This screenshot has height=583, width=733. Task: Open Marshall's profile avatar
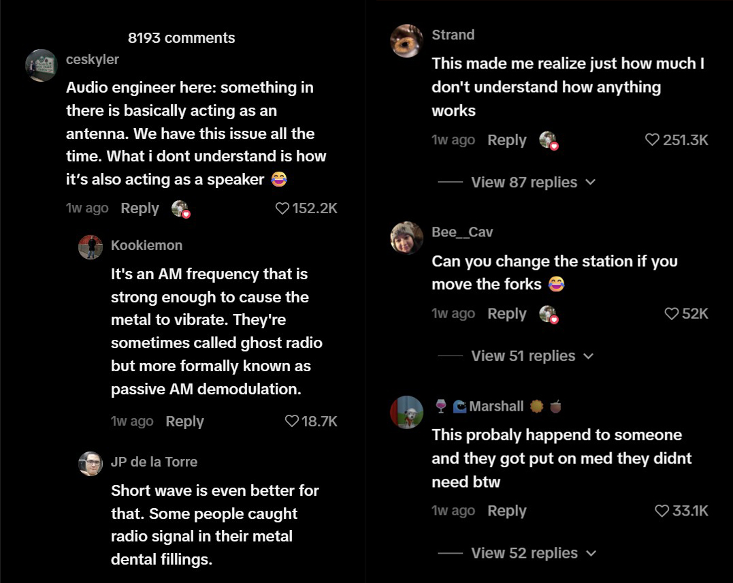click(x=406, y=412)
